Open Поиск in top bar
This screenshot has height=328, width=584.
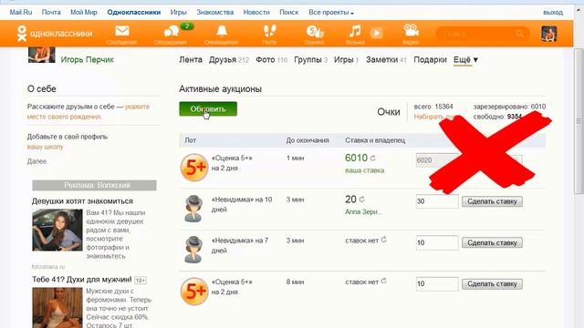289,12
